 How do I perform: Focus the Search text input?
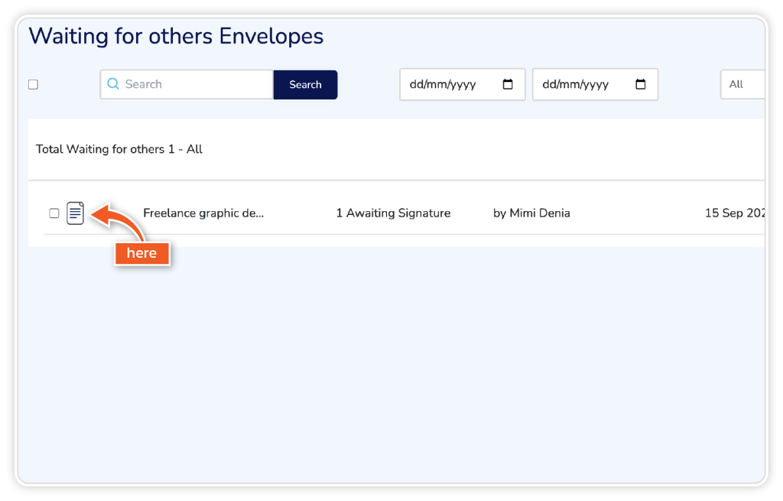tap(195, 84)
